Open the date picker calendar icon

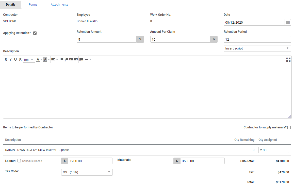click(288, 22)
